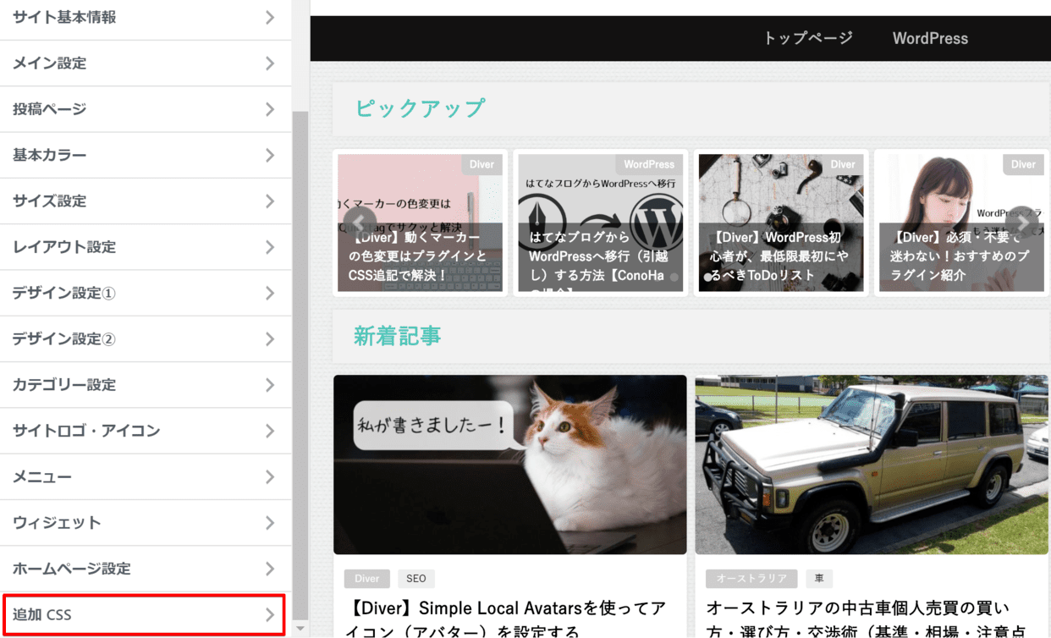
Task: Expand the 基本カラー settings
Action: coord(144,155)
